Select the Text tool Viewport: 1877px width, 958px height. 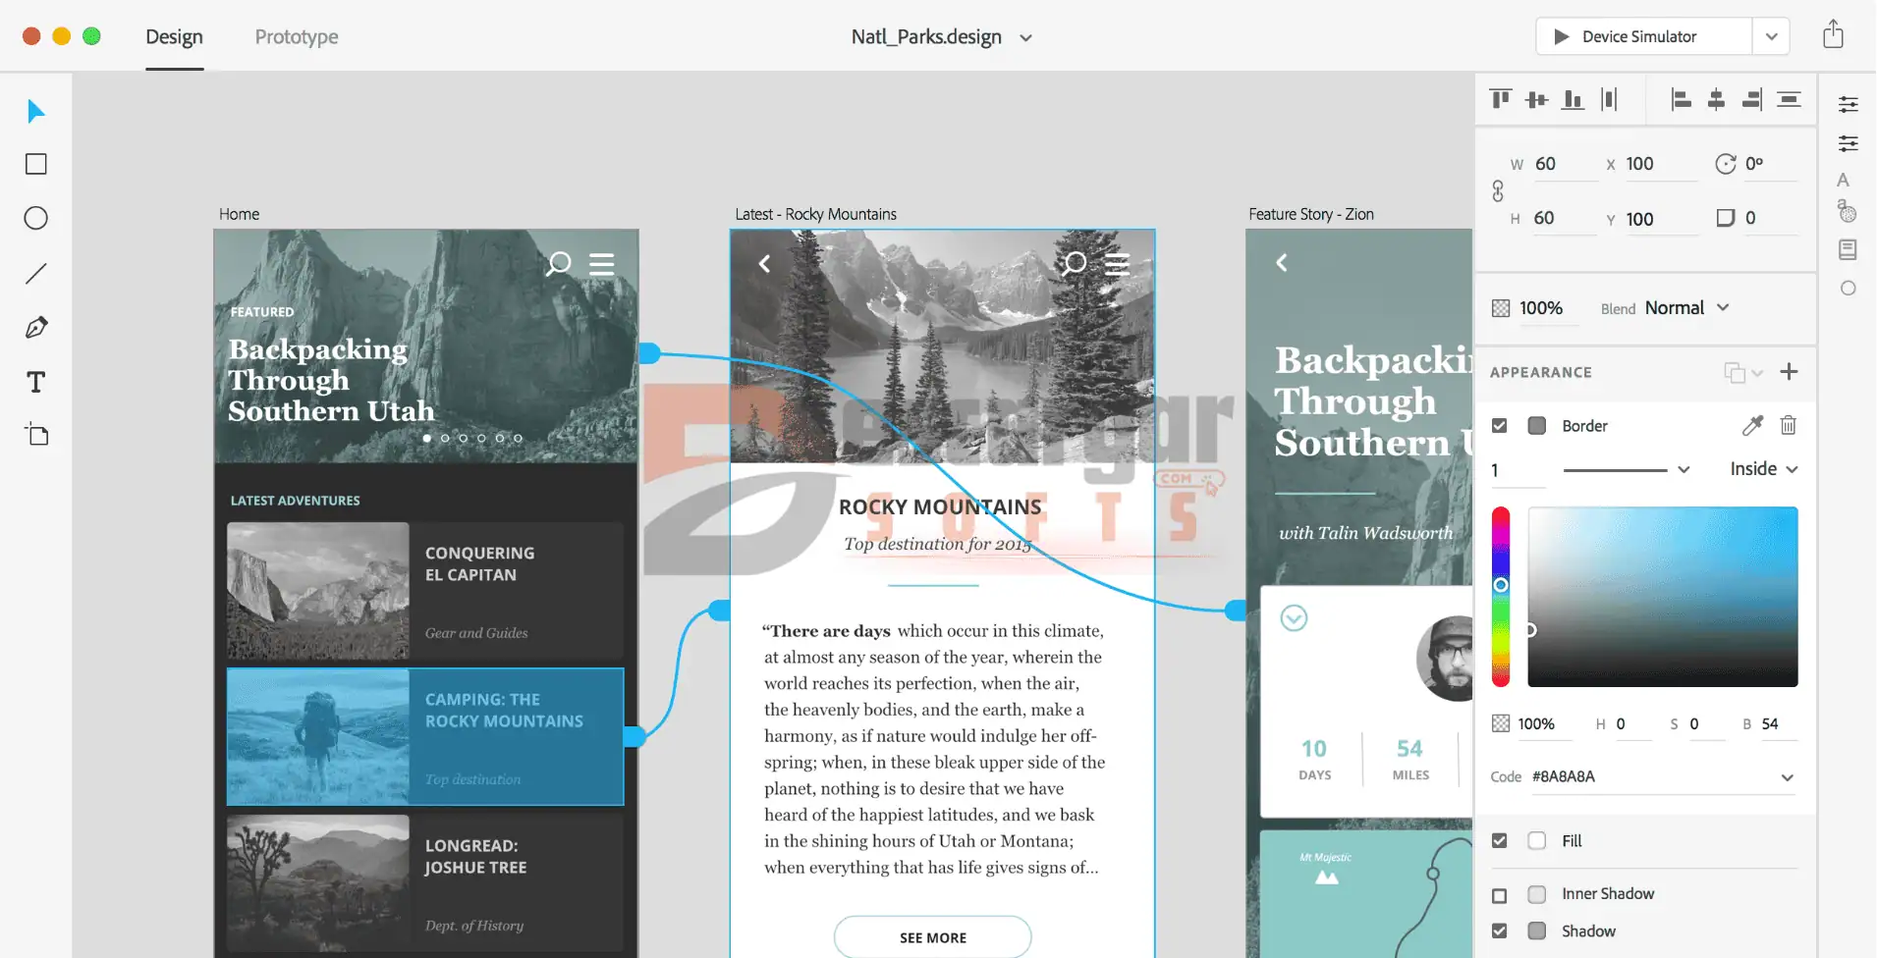click(x=36, y=382)
